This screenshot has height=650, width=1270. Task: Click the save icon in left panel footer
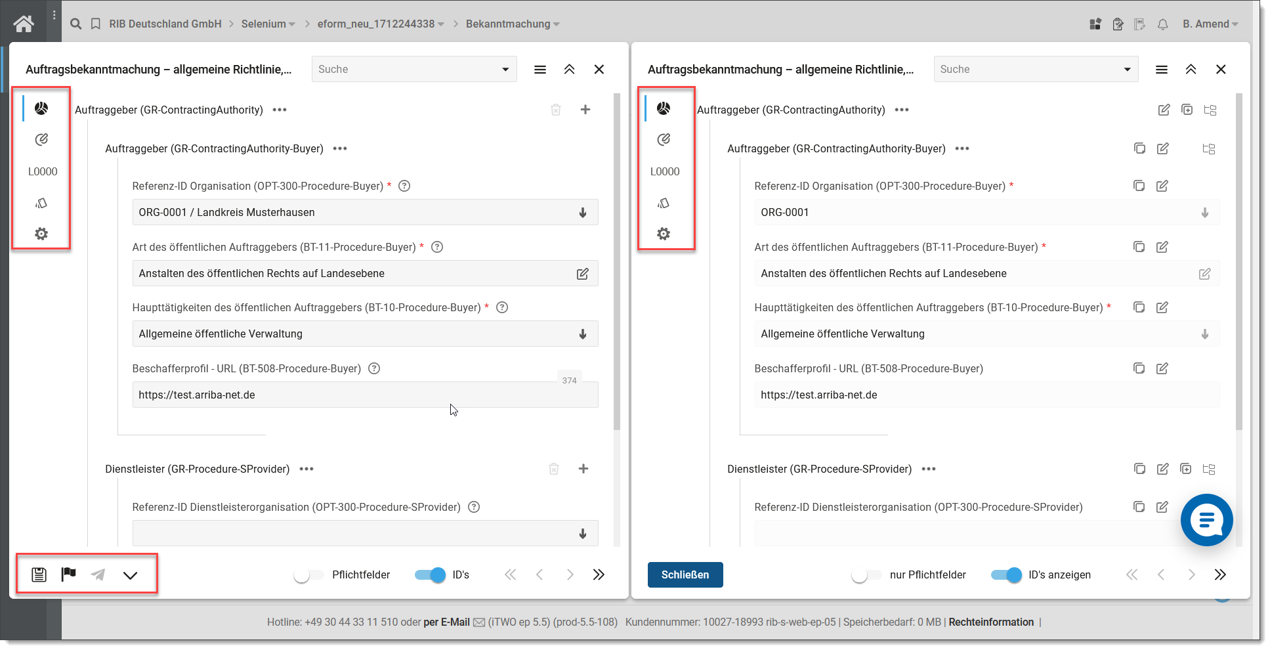pos(39,574)
